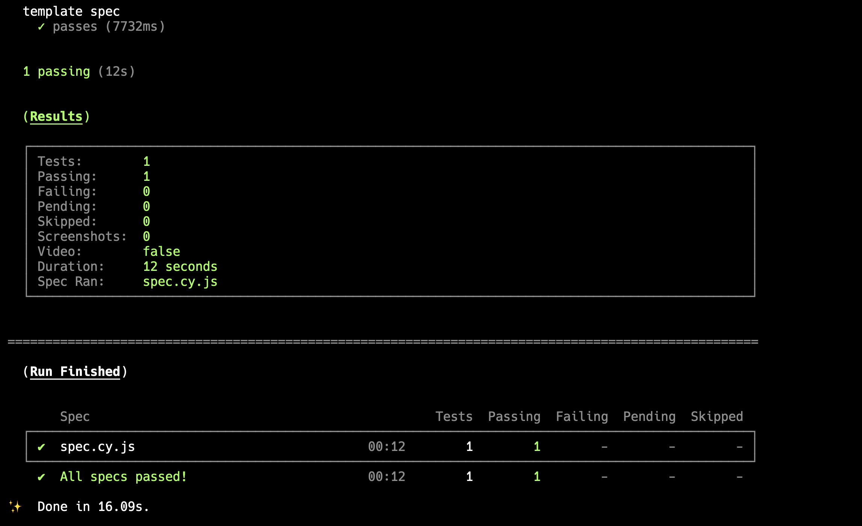Click 'Done in 16.09s.' text

point(93,507)
